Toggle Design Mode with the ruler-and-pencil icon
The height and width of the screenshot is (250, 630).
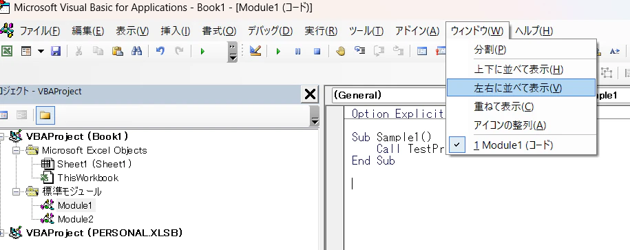255,51
